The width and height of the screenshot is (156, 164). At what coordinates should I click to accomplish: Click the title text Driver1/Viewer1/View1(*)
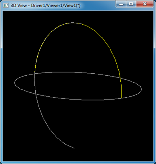pyautogui.click(x=56, y=5)
